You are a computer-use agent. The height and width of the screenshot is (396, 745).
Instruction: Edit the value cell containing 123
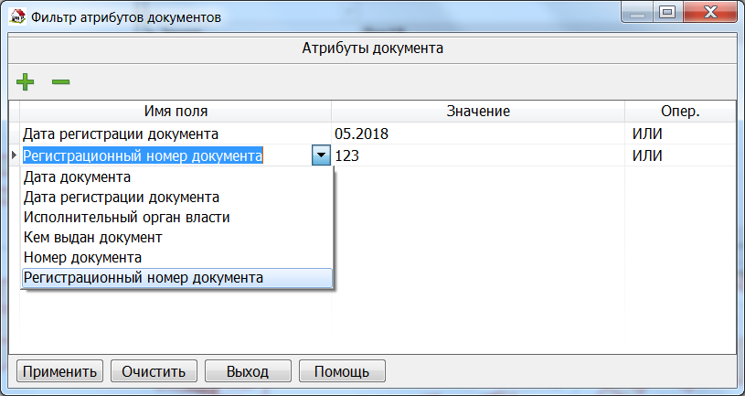477,156
